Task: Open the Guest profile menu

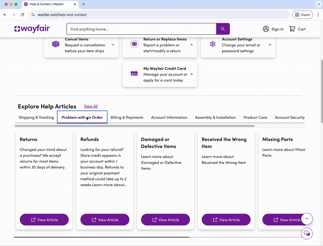Action: tap(302, 15)
